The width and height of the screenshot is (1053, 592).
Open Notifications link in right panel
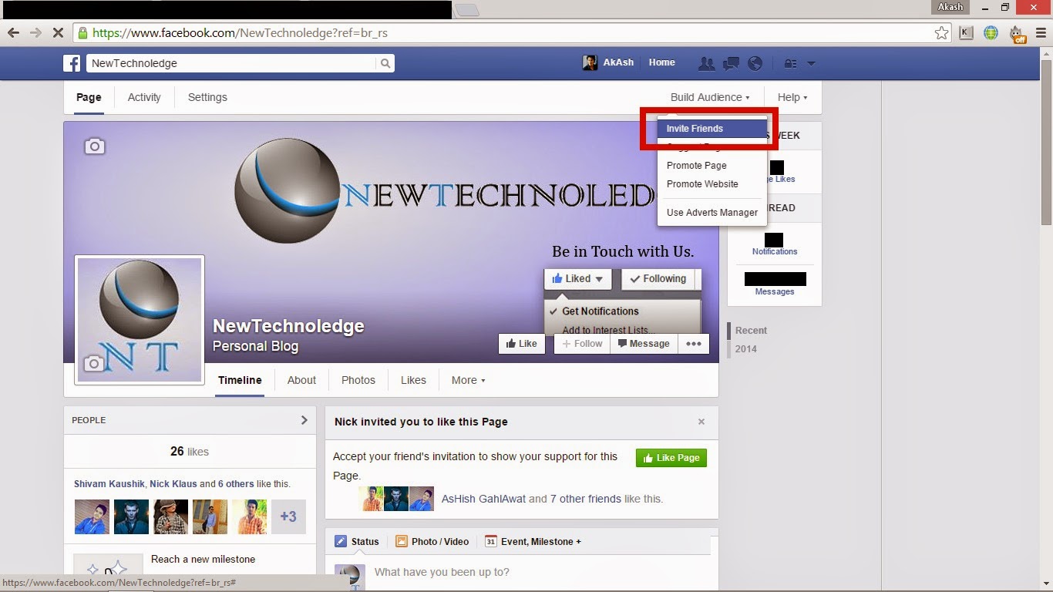[x=775, y=251]
